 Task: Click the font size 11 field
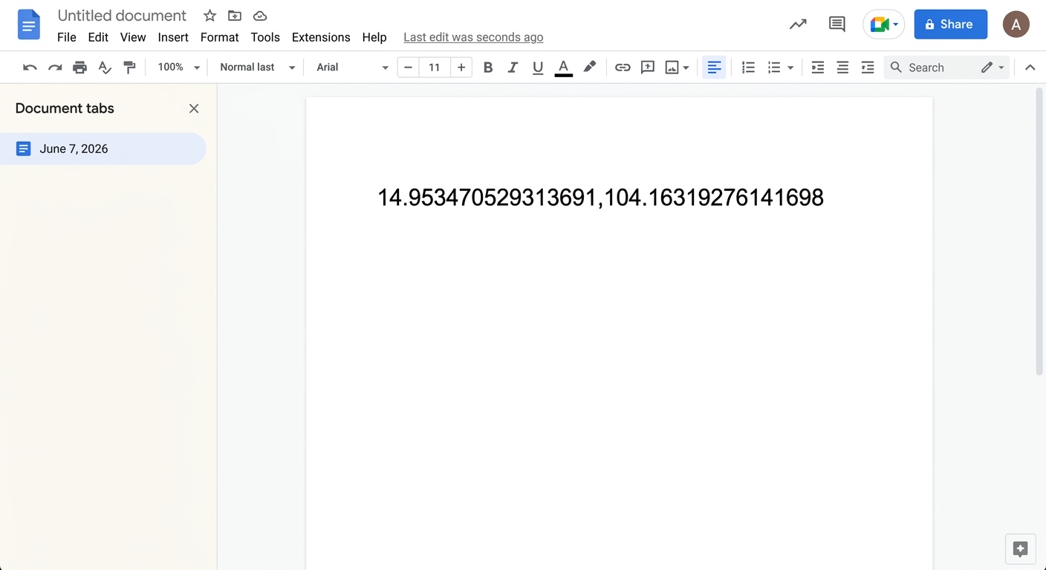point(435,68)
